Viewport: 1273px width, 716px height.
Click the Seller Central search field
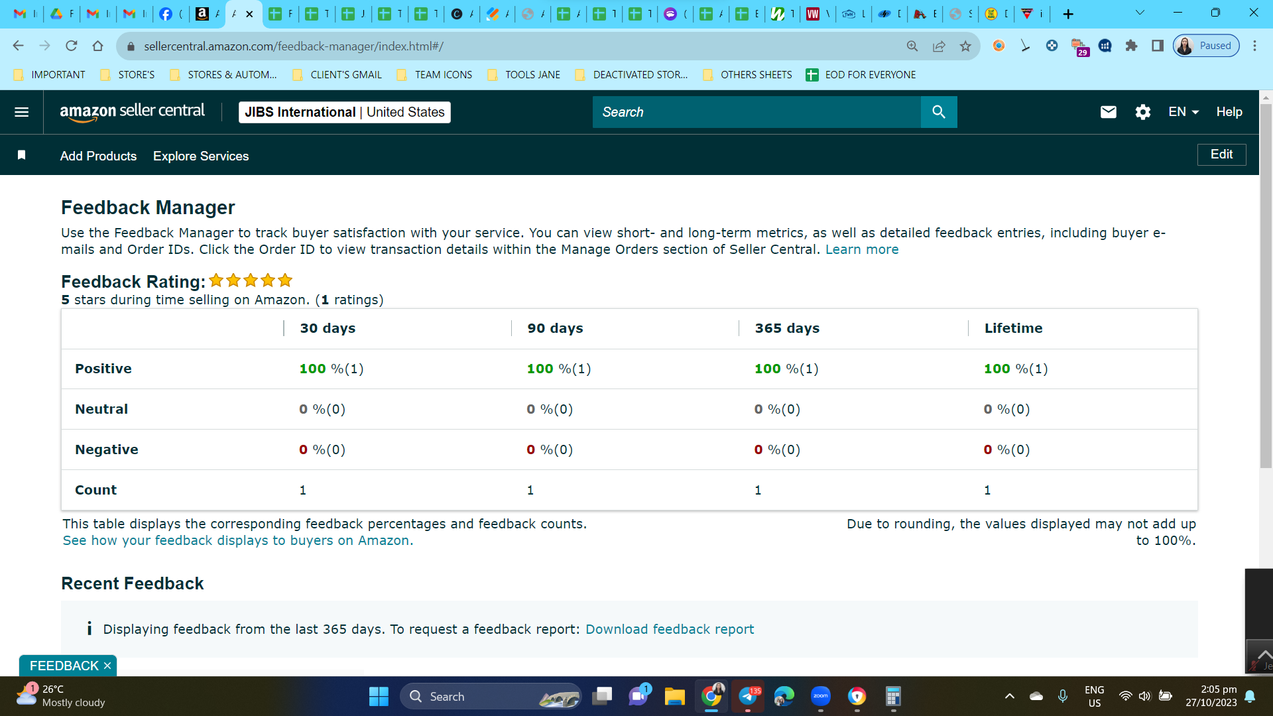(757, 112)
